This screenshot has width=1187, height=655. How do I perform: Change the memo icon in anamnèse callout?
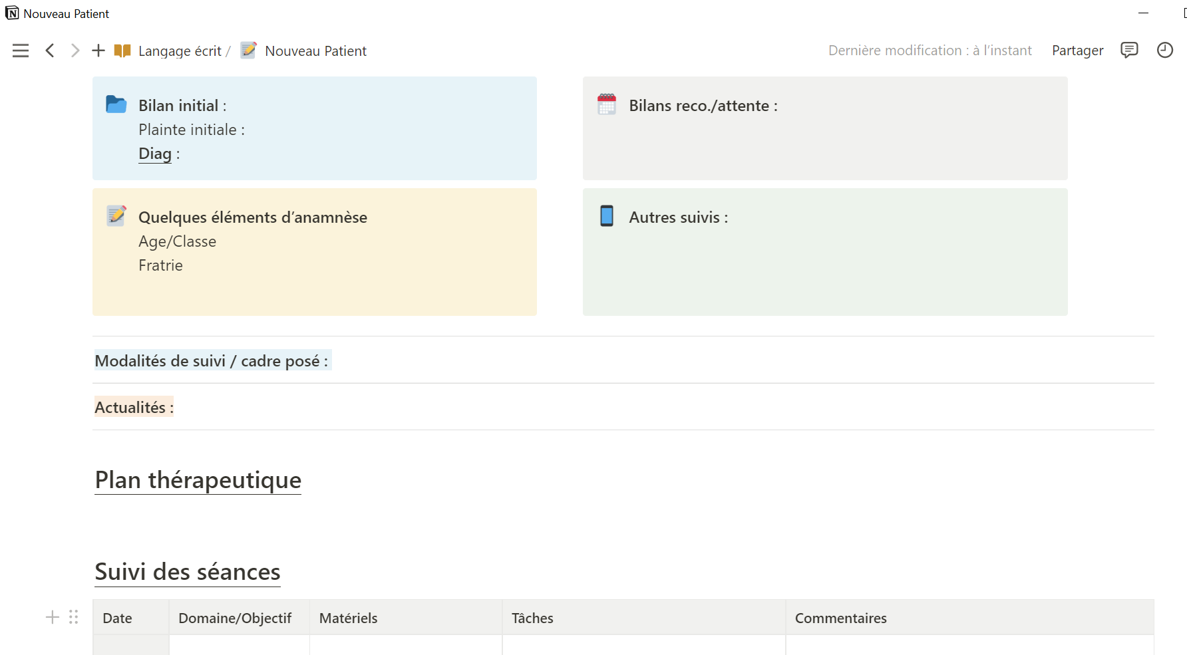[x=116, y=216]
